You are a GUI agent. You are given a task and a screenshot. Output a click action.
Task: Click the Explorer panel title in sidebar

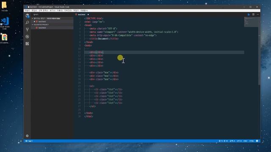pyautogui.click(x=36, y=15)
